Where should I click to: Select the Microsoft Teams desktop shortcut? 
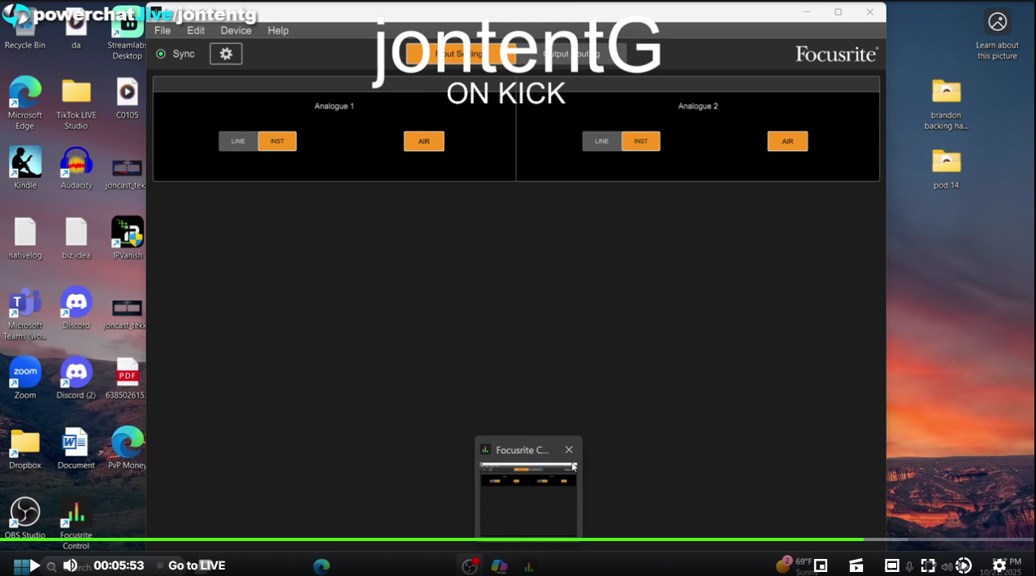25,313
